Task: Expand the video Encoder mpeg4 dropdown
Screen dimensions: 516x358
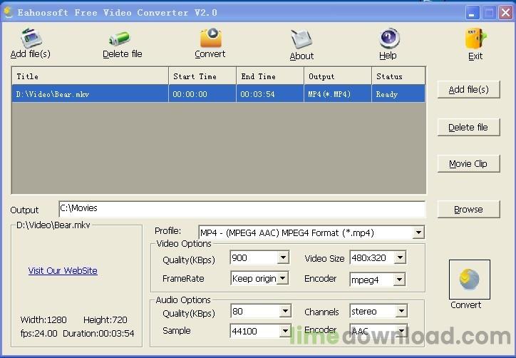Action: coord(401,280)
